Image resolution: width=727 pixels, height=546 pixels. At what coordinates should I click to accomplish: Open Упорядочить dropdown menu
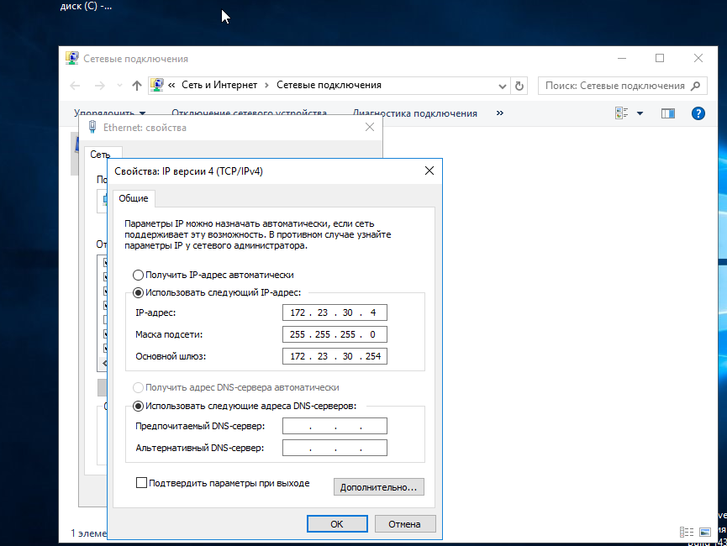(110, 113)
